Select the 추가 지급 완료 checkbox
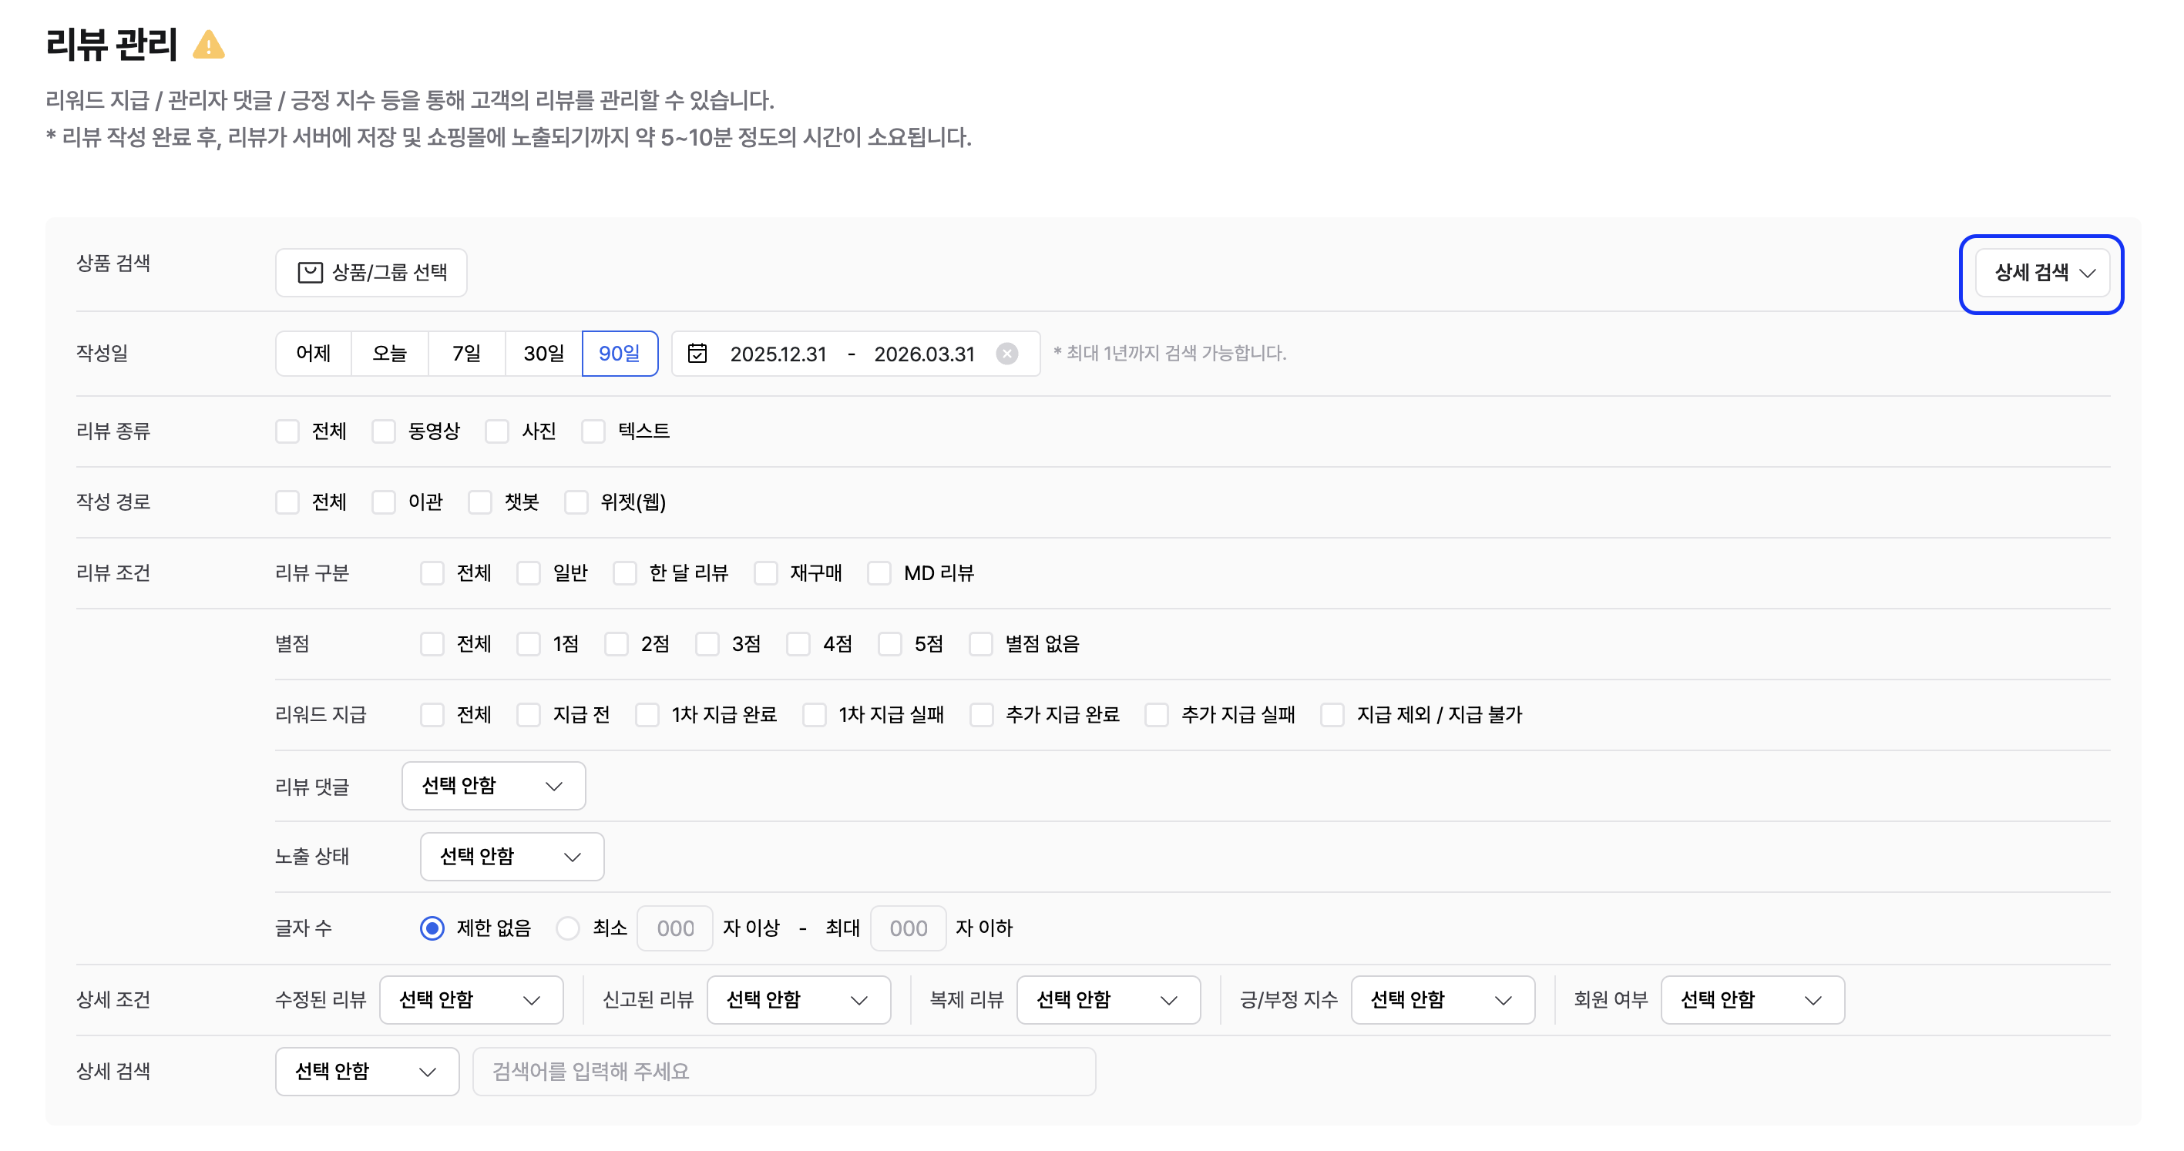 pos(982,716)
